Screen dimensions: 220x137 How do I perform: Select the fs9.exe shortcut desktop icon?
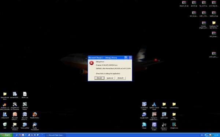[x=164, y=126]
